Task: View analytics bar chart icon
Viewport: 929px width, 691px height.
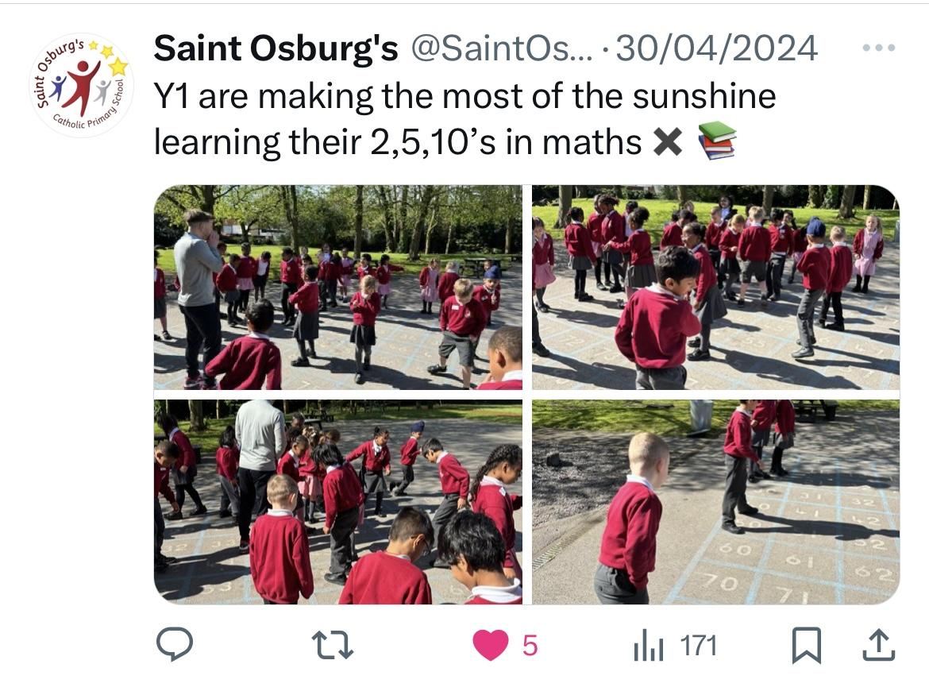Action: (648, 646)
